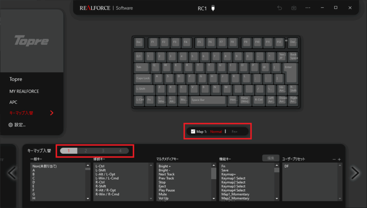This screenshot has height=208, width=367.
Task: Switch to keymap tab 2
Action: click(86, 151)
